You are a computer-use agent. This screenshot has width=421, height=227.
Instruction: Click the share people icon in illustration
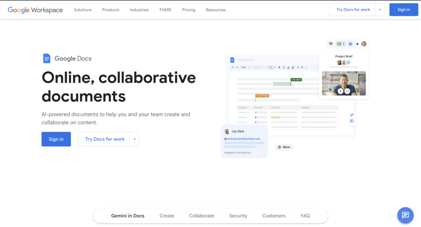[x=350, y=44]
